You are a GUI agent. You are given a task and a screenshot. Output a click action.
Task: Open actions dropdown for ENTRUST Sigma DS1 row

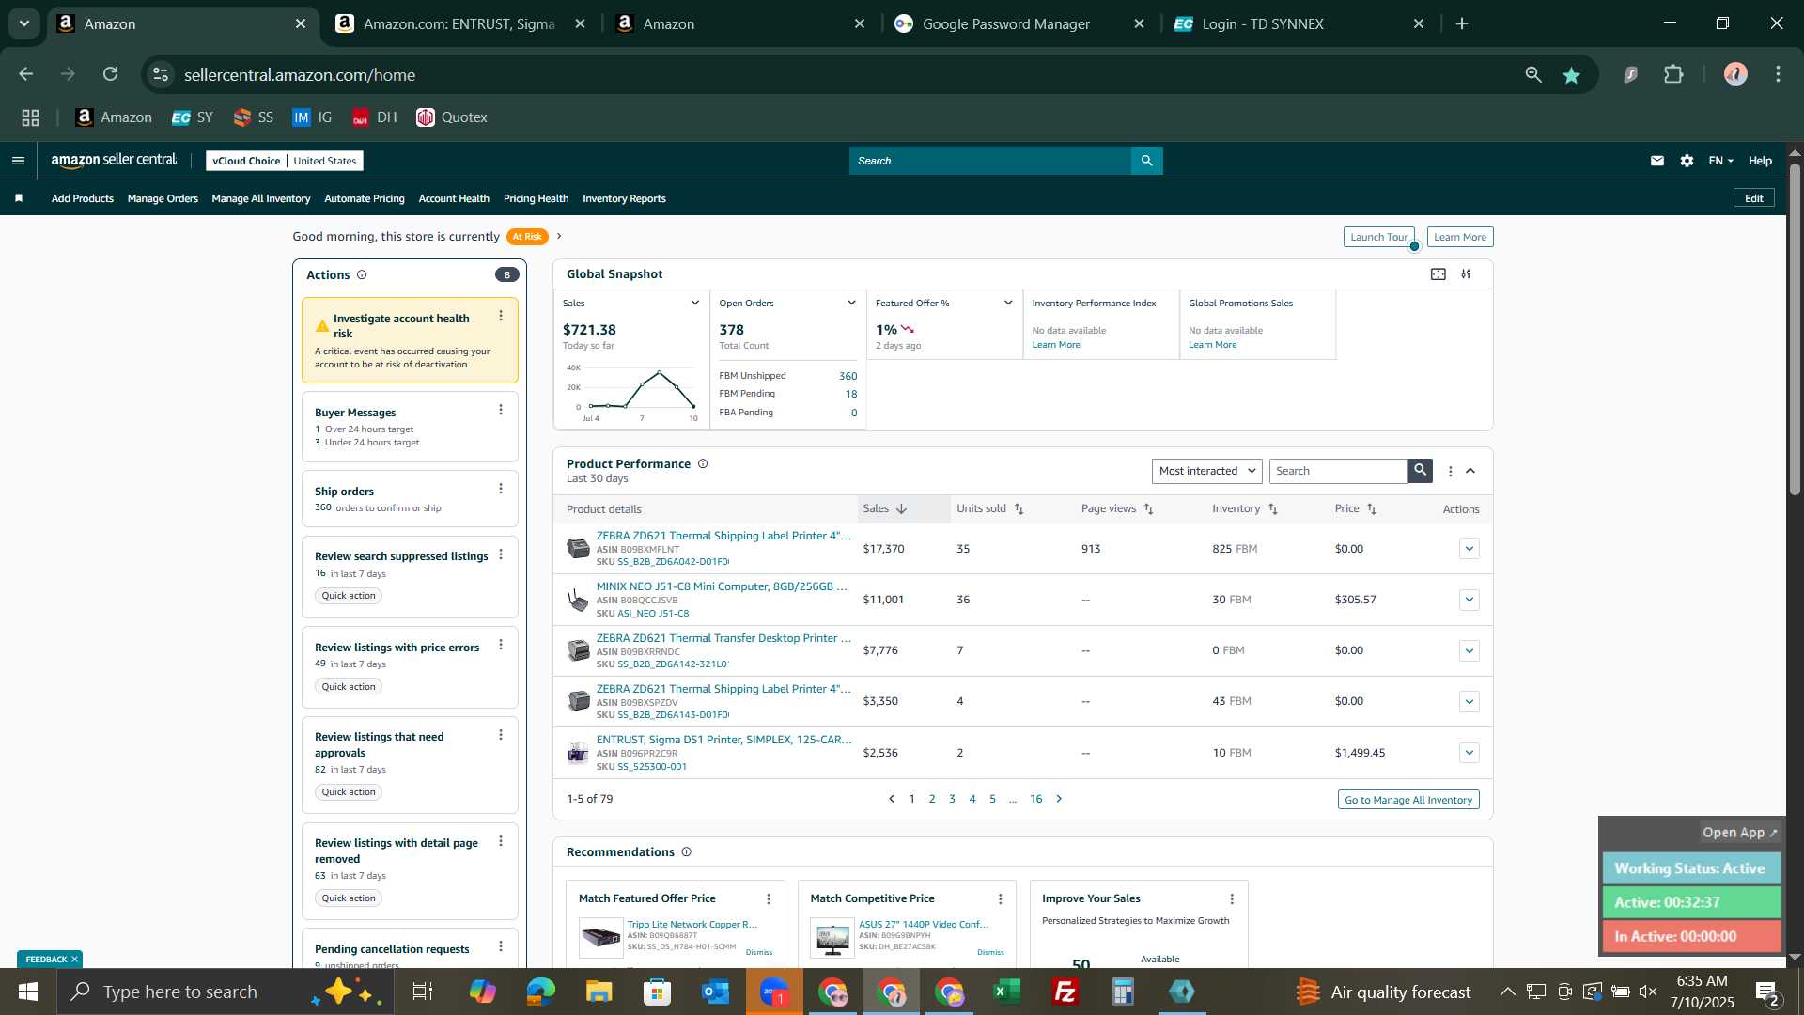(1470, 753)
